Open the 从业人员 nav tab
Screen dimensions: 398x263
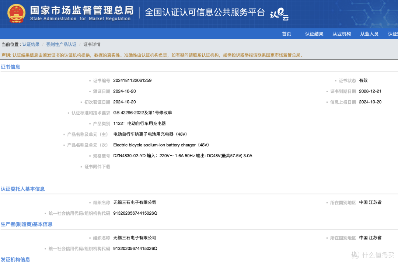[369, 34]
